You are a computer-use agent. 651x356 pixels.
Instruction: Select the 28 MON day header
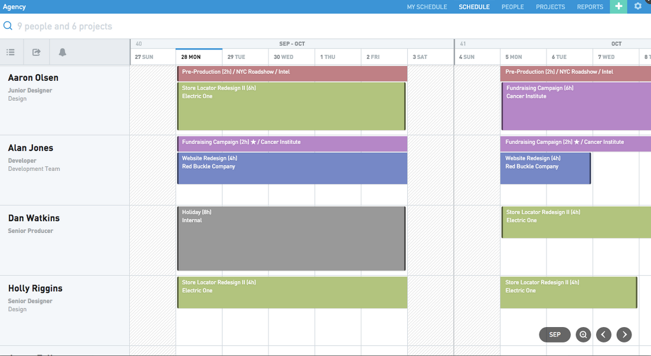[x=199, y=57]
